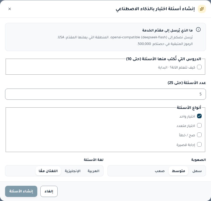Screen dimensions: 211x201
Task: Click the dialog title 'إنشاء أسئلة اختبار بالذكاء الاصطناعي'
Action: coord(155,9)
